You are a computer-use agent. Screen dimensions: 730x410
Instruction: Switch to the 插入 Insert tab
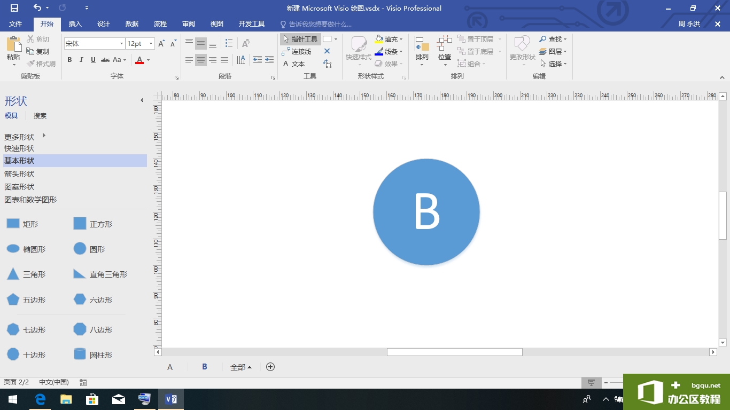[x=75, y=24]
